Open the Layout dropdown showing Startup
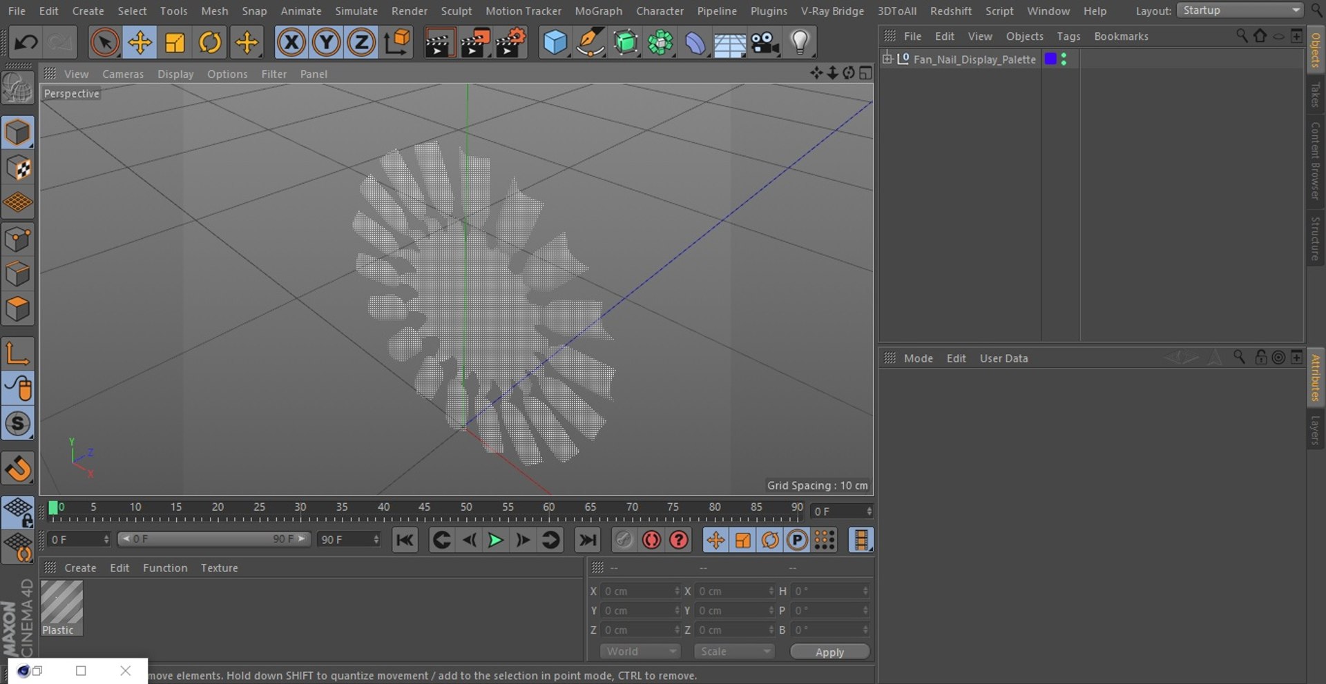The width and height of the screenshot is (1326, 684). [1240, 10]
